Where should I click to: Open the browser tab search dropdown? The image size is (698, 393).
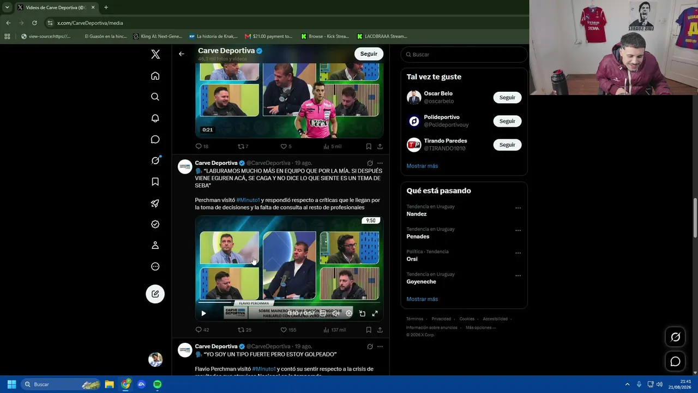pyautogui.click(x=7, y=8)
